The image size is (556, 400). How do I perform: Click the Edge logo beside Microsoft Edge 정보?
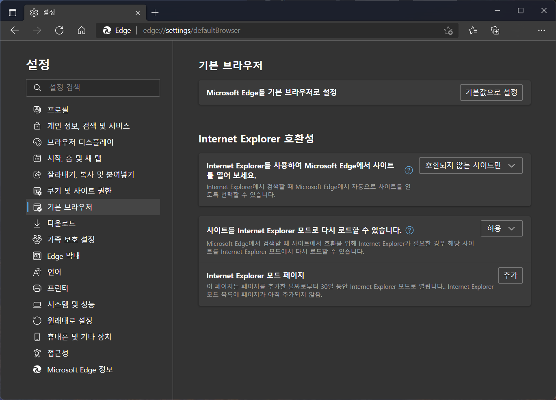pos(37,370)
